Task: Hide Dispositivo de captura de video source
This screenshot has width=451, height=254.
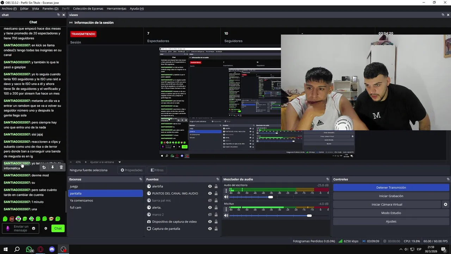Action: coord(210,222)
